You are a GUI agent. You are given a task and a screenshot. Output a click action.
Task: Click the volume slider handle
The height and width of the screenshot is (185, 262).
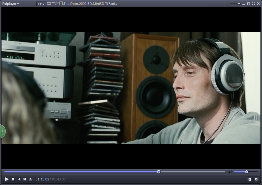tap(246, 172)
